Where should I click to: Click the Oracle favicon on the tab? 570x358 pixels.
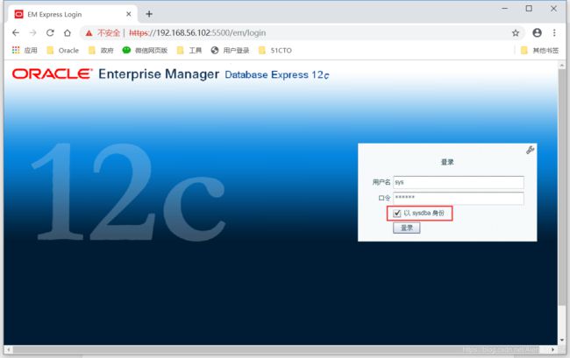coord(18,14)
